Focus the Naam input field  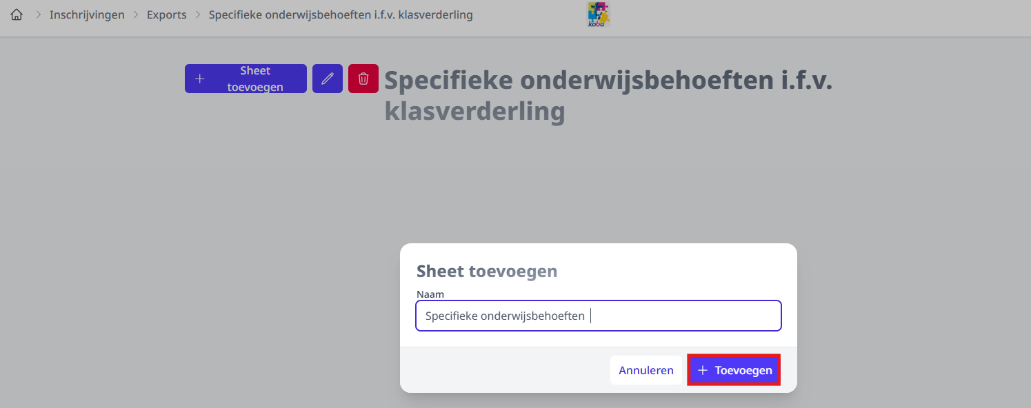tap(599, 316)
